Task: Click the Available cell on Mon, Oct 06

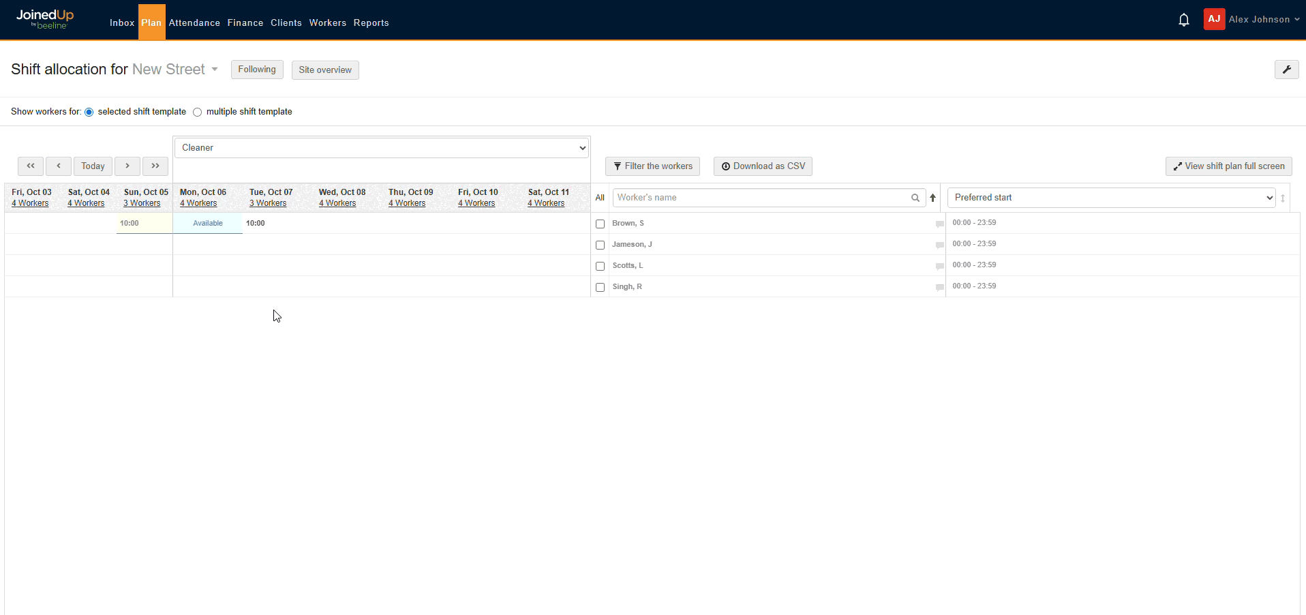Action: point(208,223)
